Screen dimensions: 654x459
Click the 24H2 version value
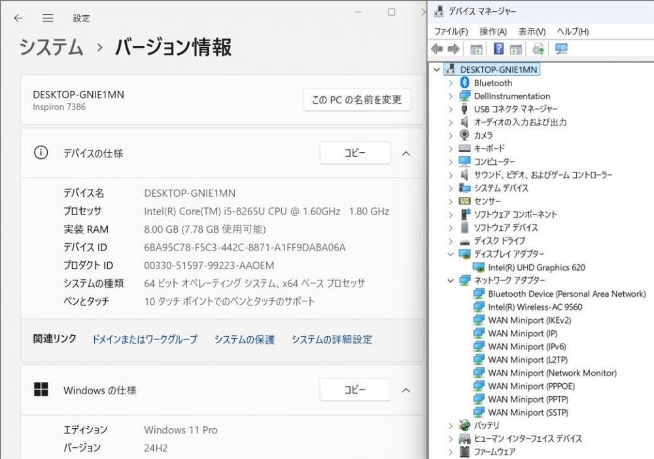(x=156, y=448)
